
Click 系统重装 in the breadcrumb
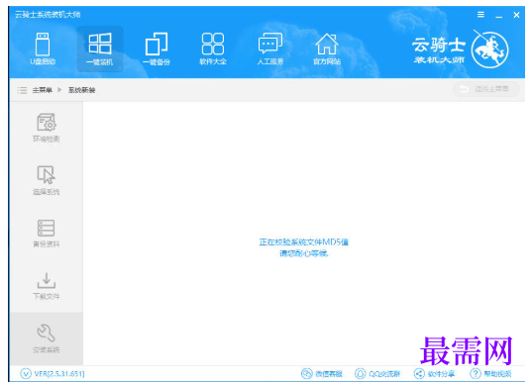[x=81, y=90]
